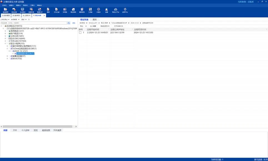The width and height of the screenshot is (268, 161).
Task: Click the 加入摘要 add to summary button
Action: coord(93,26)
